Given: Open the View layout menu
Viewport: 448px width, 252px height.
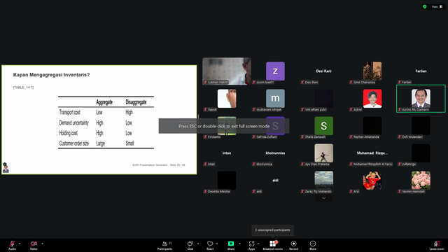Looking at the screenshot, I should pyautogui.click(x=437, y=6).
